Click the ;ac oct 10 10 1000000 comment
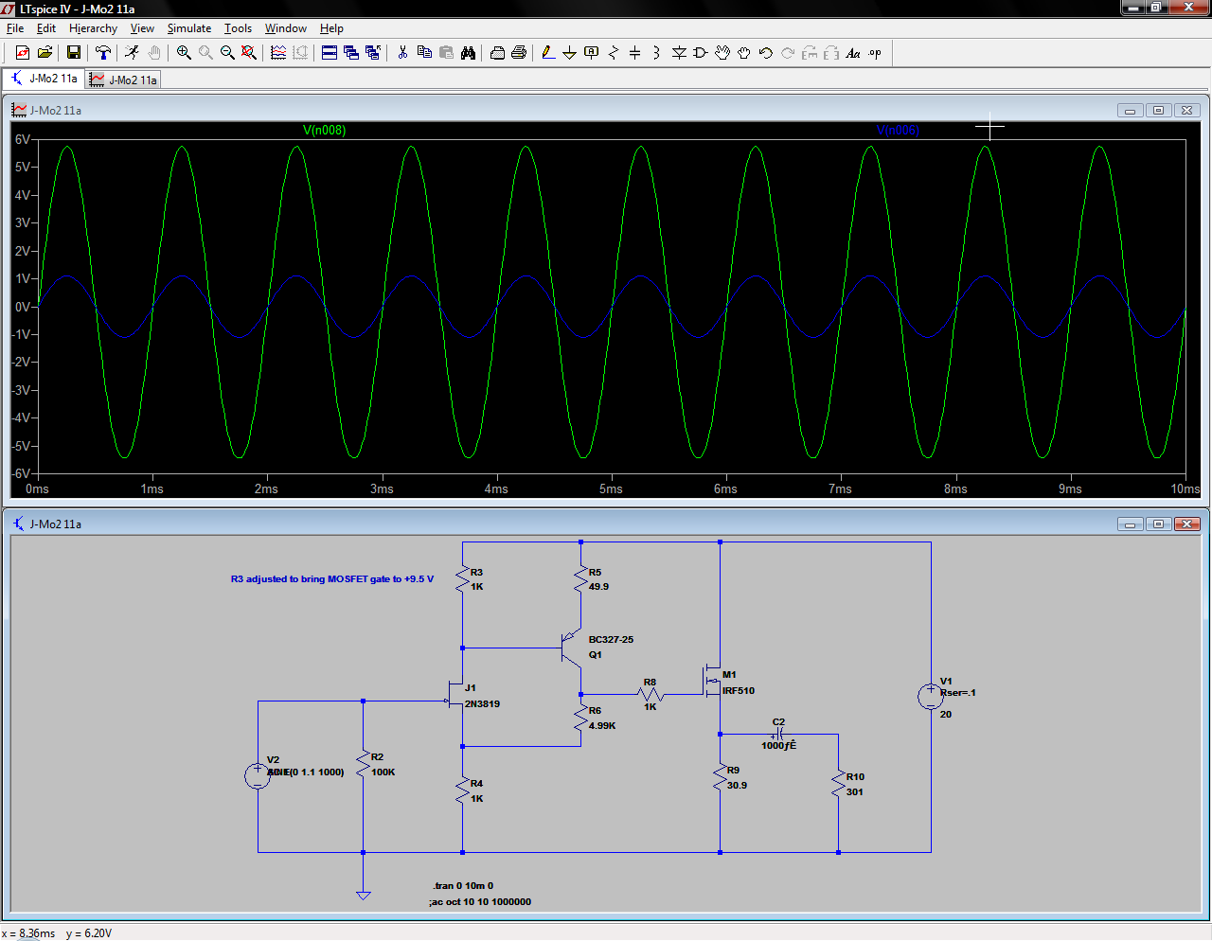Screen dimensions: 1212x941 480,902
